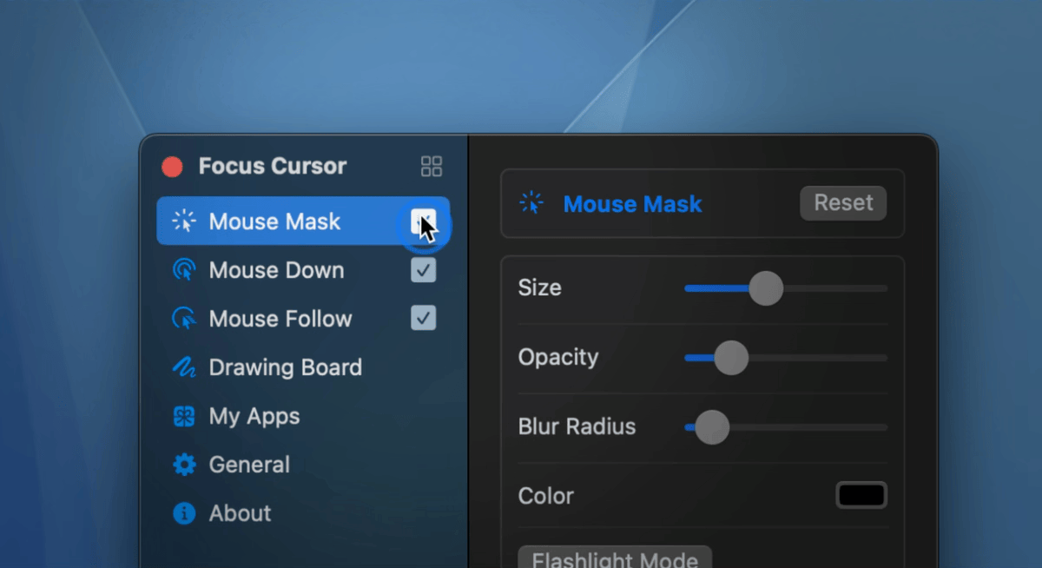Click the Opacity slider knob
1042x568 pixels.
(x=730, y=357)
